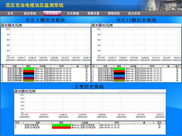Viewport: 182px width, 136px height.
Task: Toggle display checkbox for 左安门I号主变 row
Action: click(159, 125)
